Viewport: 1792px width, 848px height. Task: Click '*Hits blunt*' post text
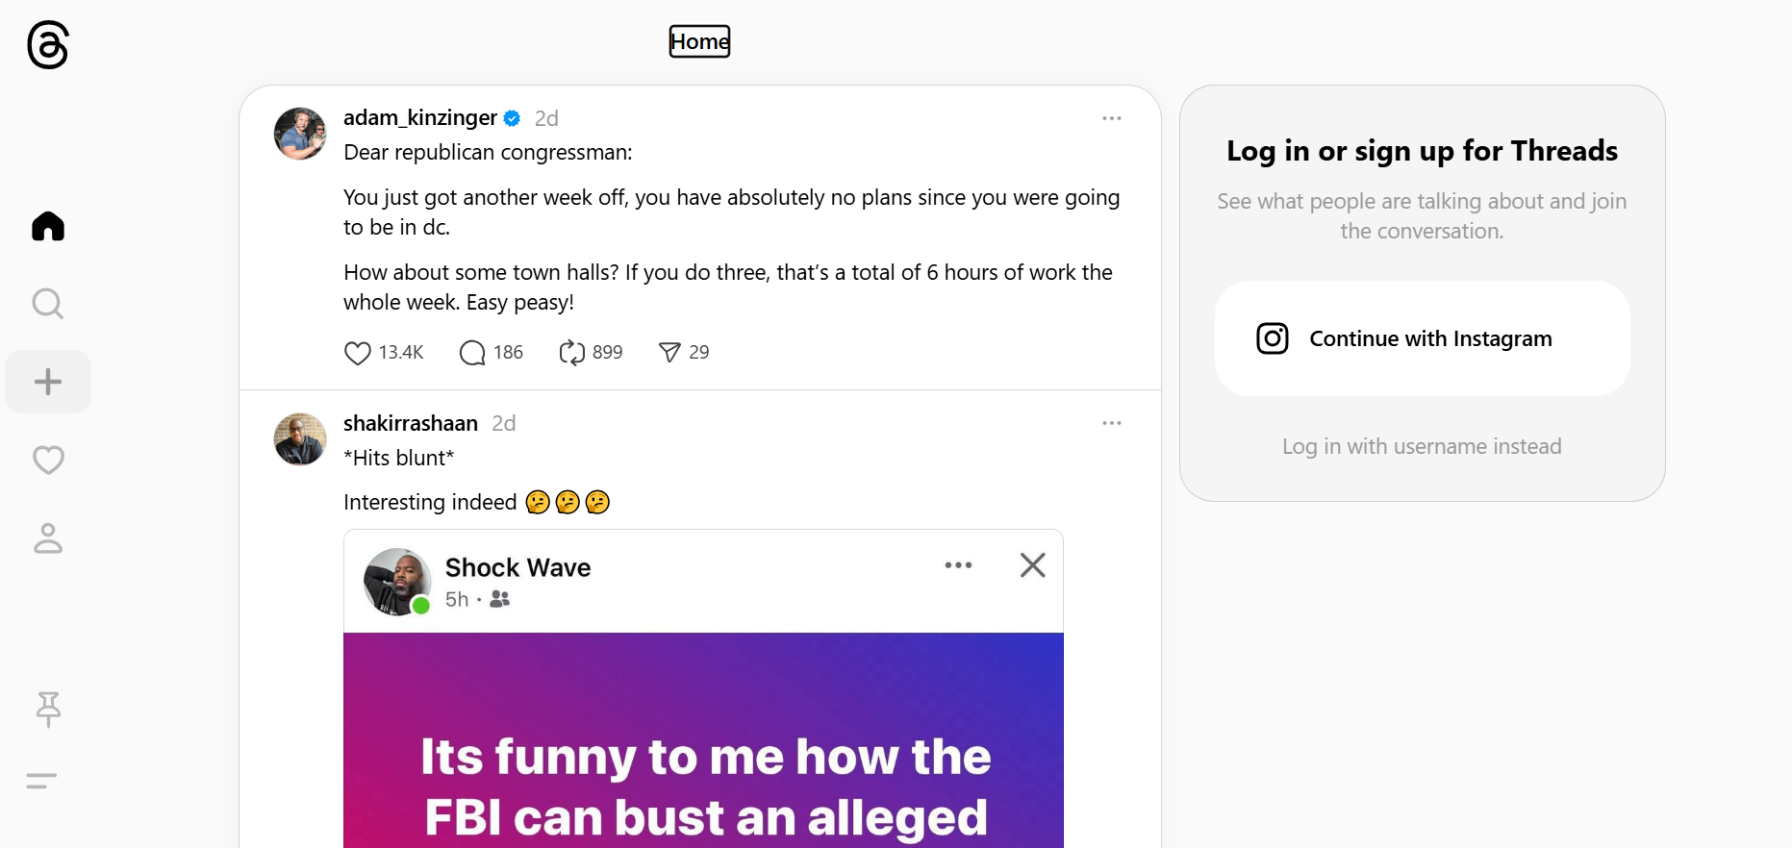pos(398,458)
